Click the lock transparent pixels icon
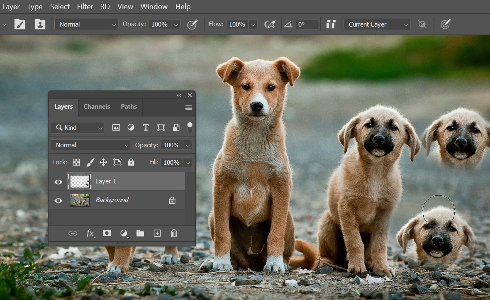Image resolution: width=490 pixels, height=300 pixels. [76, 162]
